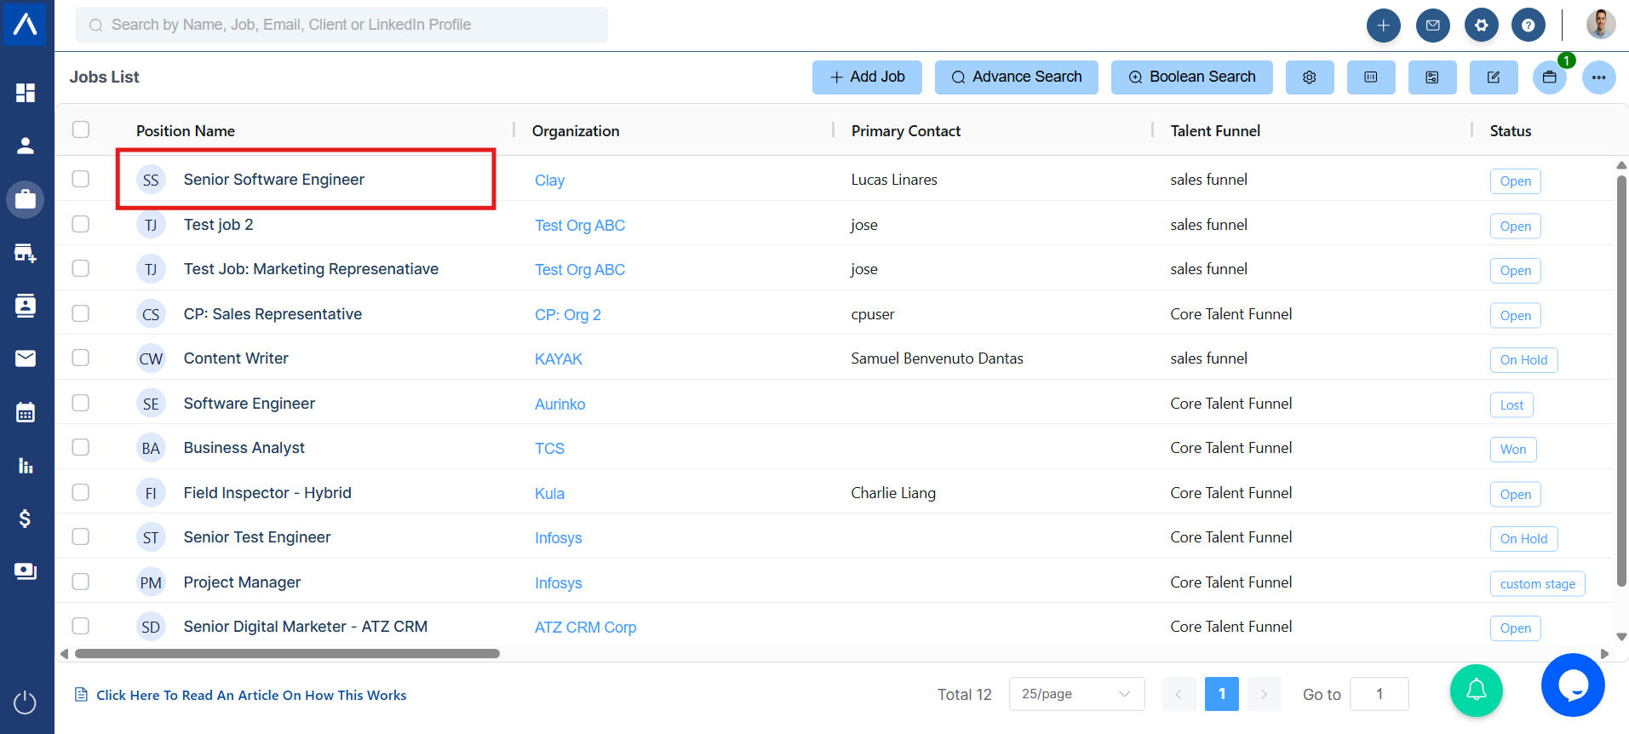Open the KAYAK organization link
This screenshot has width=1629, height=734.
559,359
